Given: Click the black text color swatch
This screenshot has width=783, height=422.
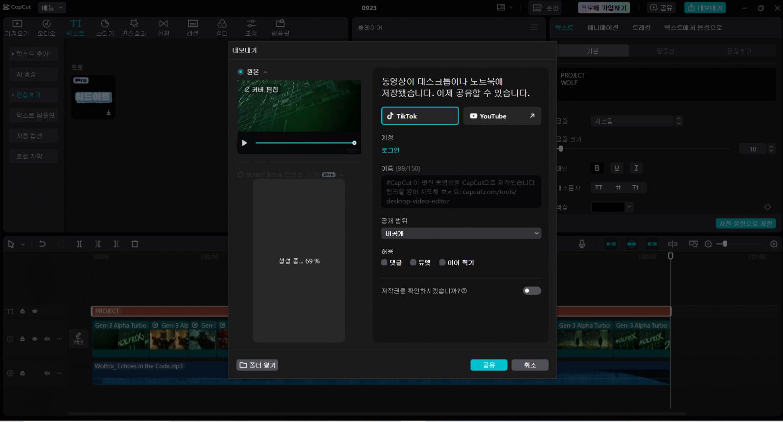Looking at the screenshot, I should tap(608, 207).
